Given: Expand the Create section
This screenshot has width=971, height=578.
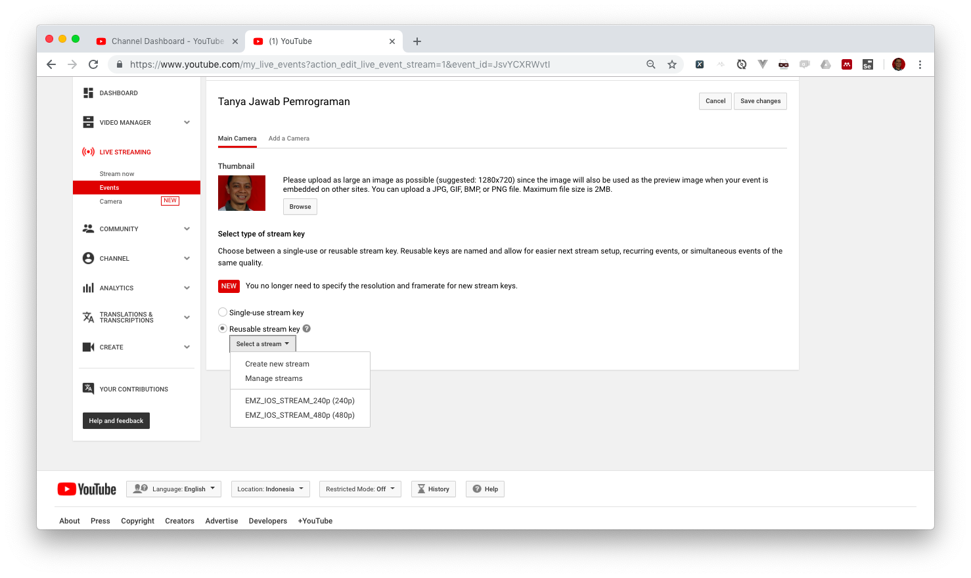Looking at the screenshot, I should pyautogui.click(x=187, y=347).
